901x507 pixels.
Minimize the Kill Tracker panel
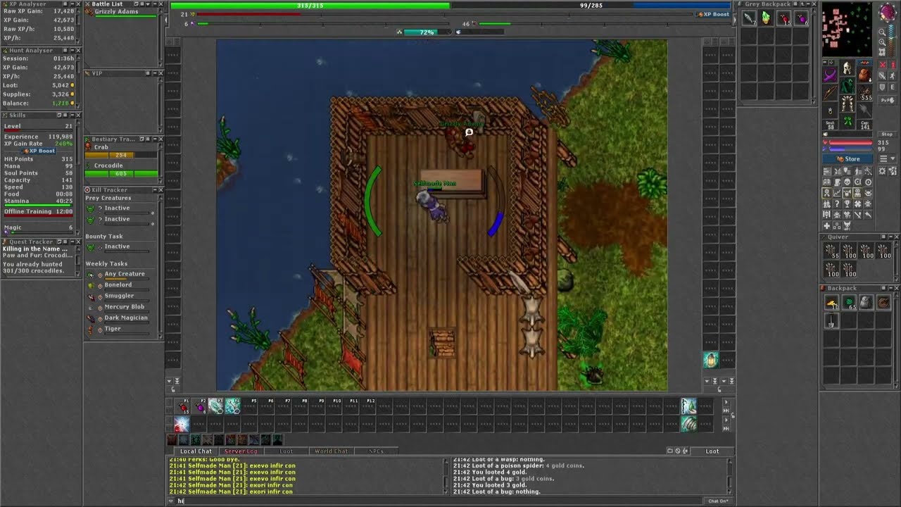pyautogui.click(x=154, y=189)
